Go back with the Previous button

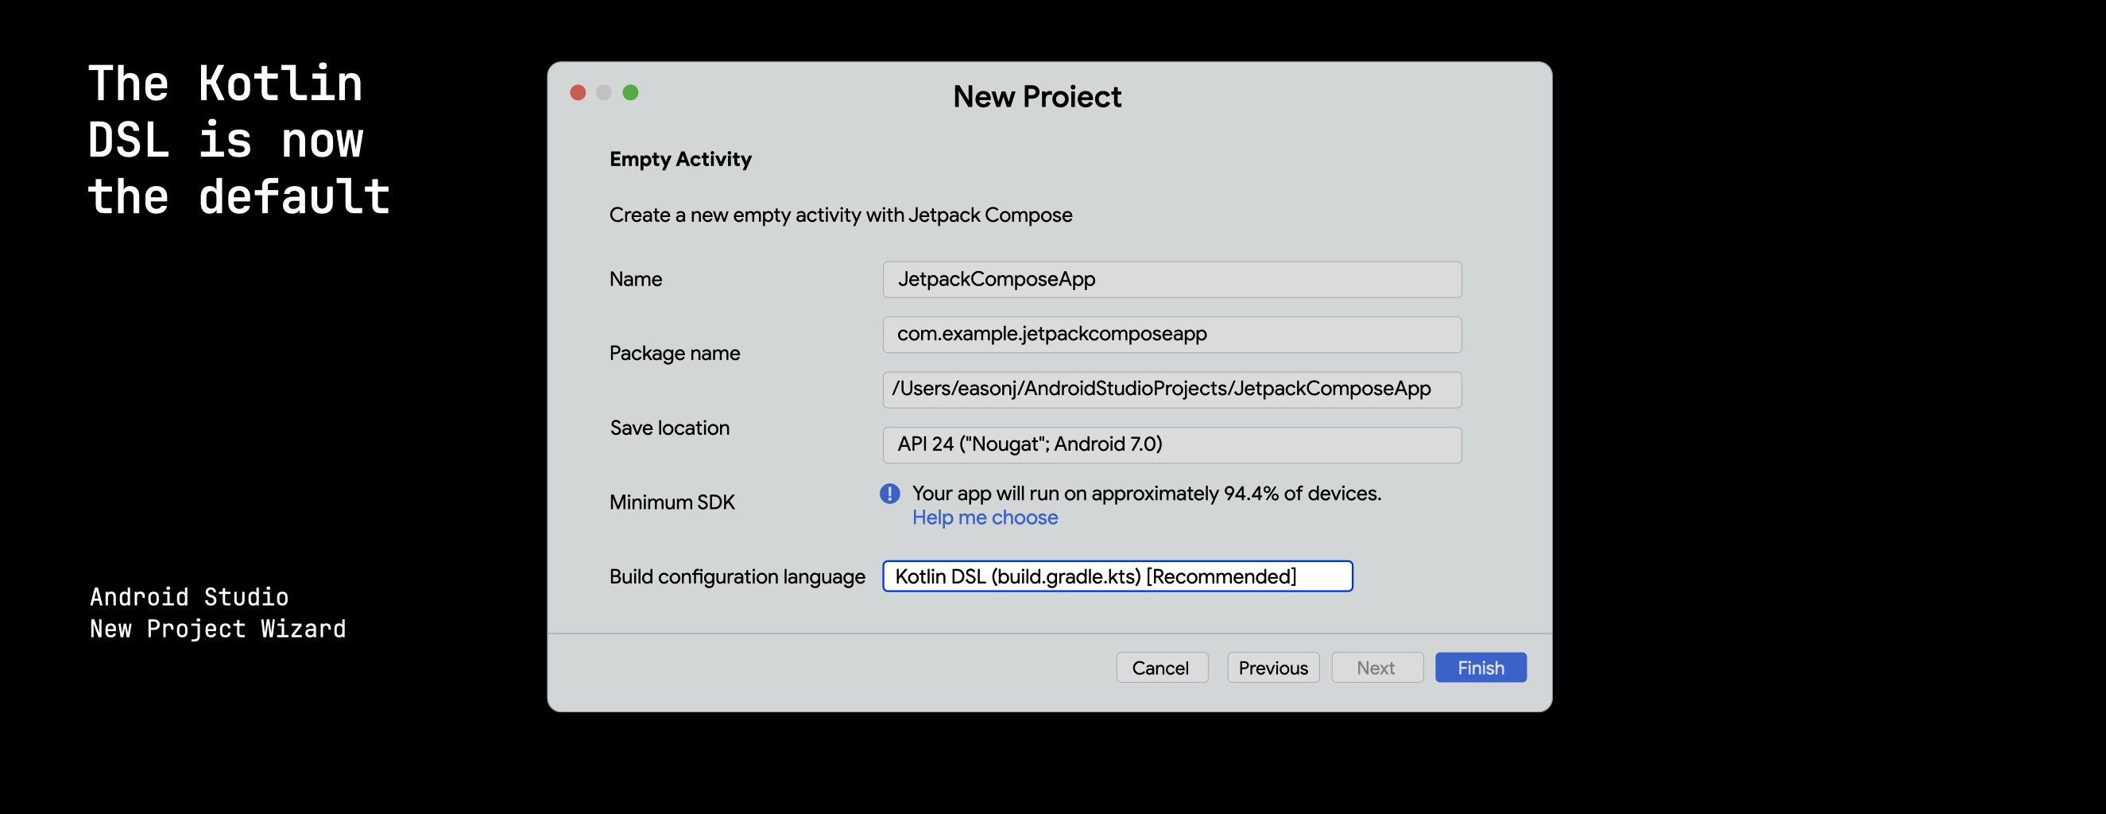1273,668
